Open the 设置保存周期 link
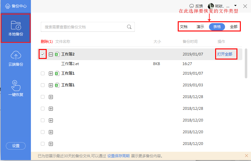This screenshot has height=161, width=251. (118, 156)
